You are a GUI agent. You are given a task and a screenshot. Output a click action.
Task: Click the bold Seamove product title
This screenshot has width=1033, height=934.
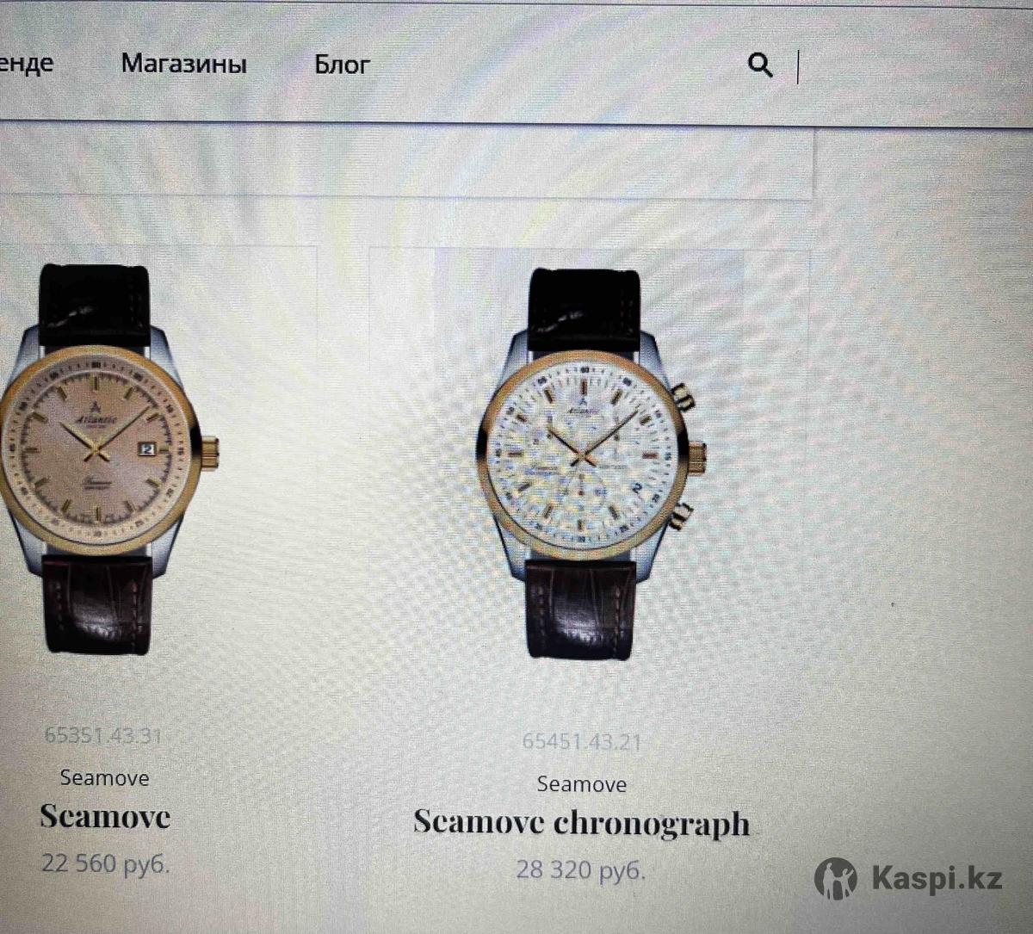(104, 816)
